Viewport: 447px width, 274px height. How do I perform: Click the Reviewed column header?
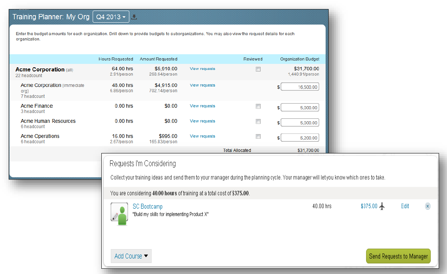coord(253,59)
